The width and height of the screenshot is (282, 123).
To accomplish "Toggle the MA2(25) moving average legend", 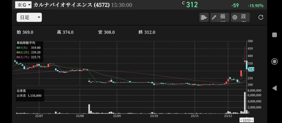I will [29, 52].
